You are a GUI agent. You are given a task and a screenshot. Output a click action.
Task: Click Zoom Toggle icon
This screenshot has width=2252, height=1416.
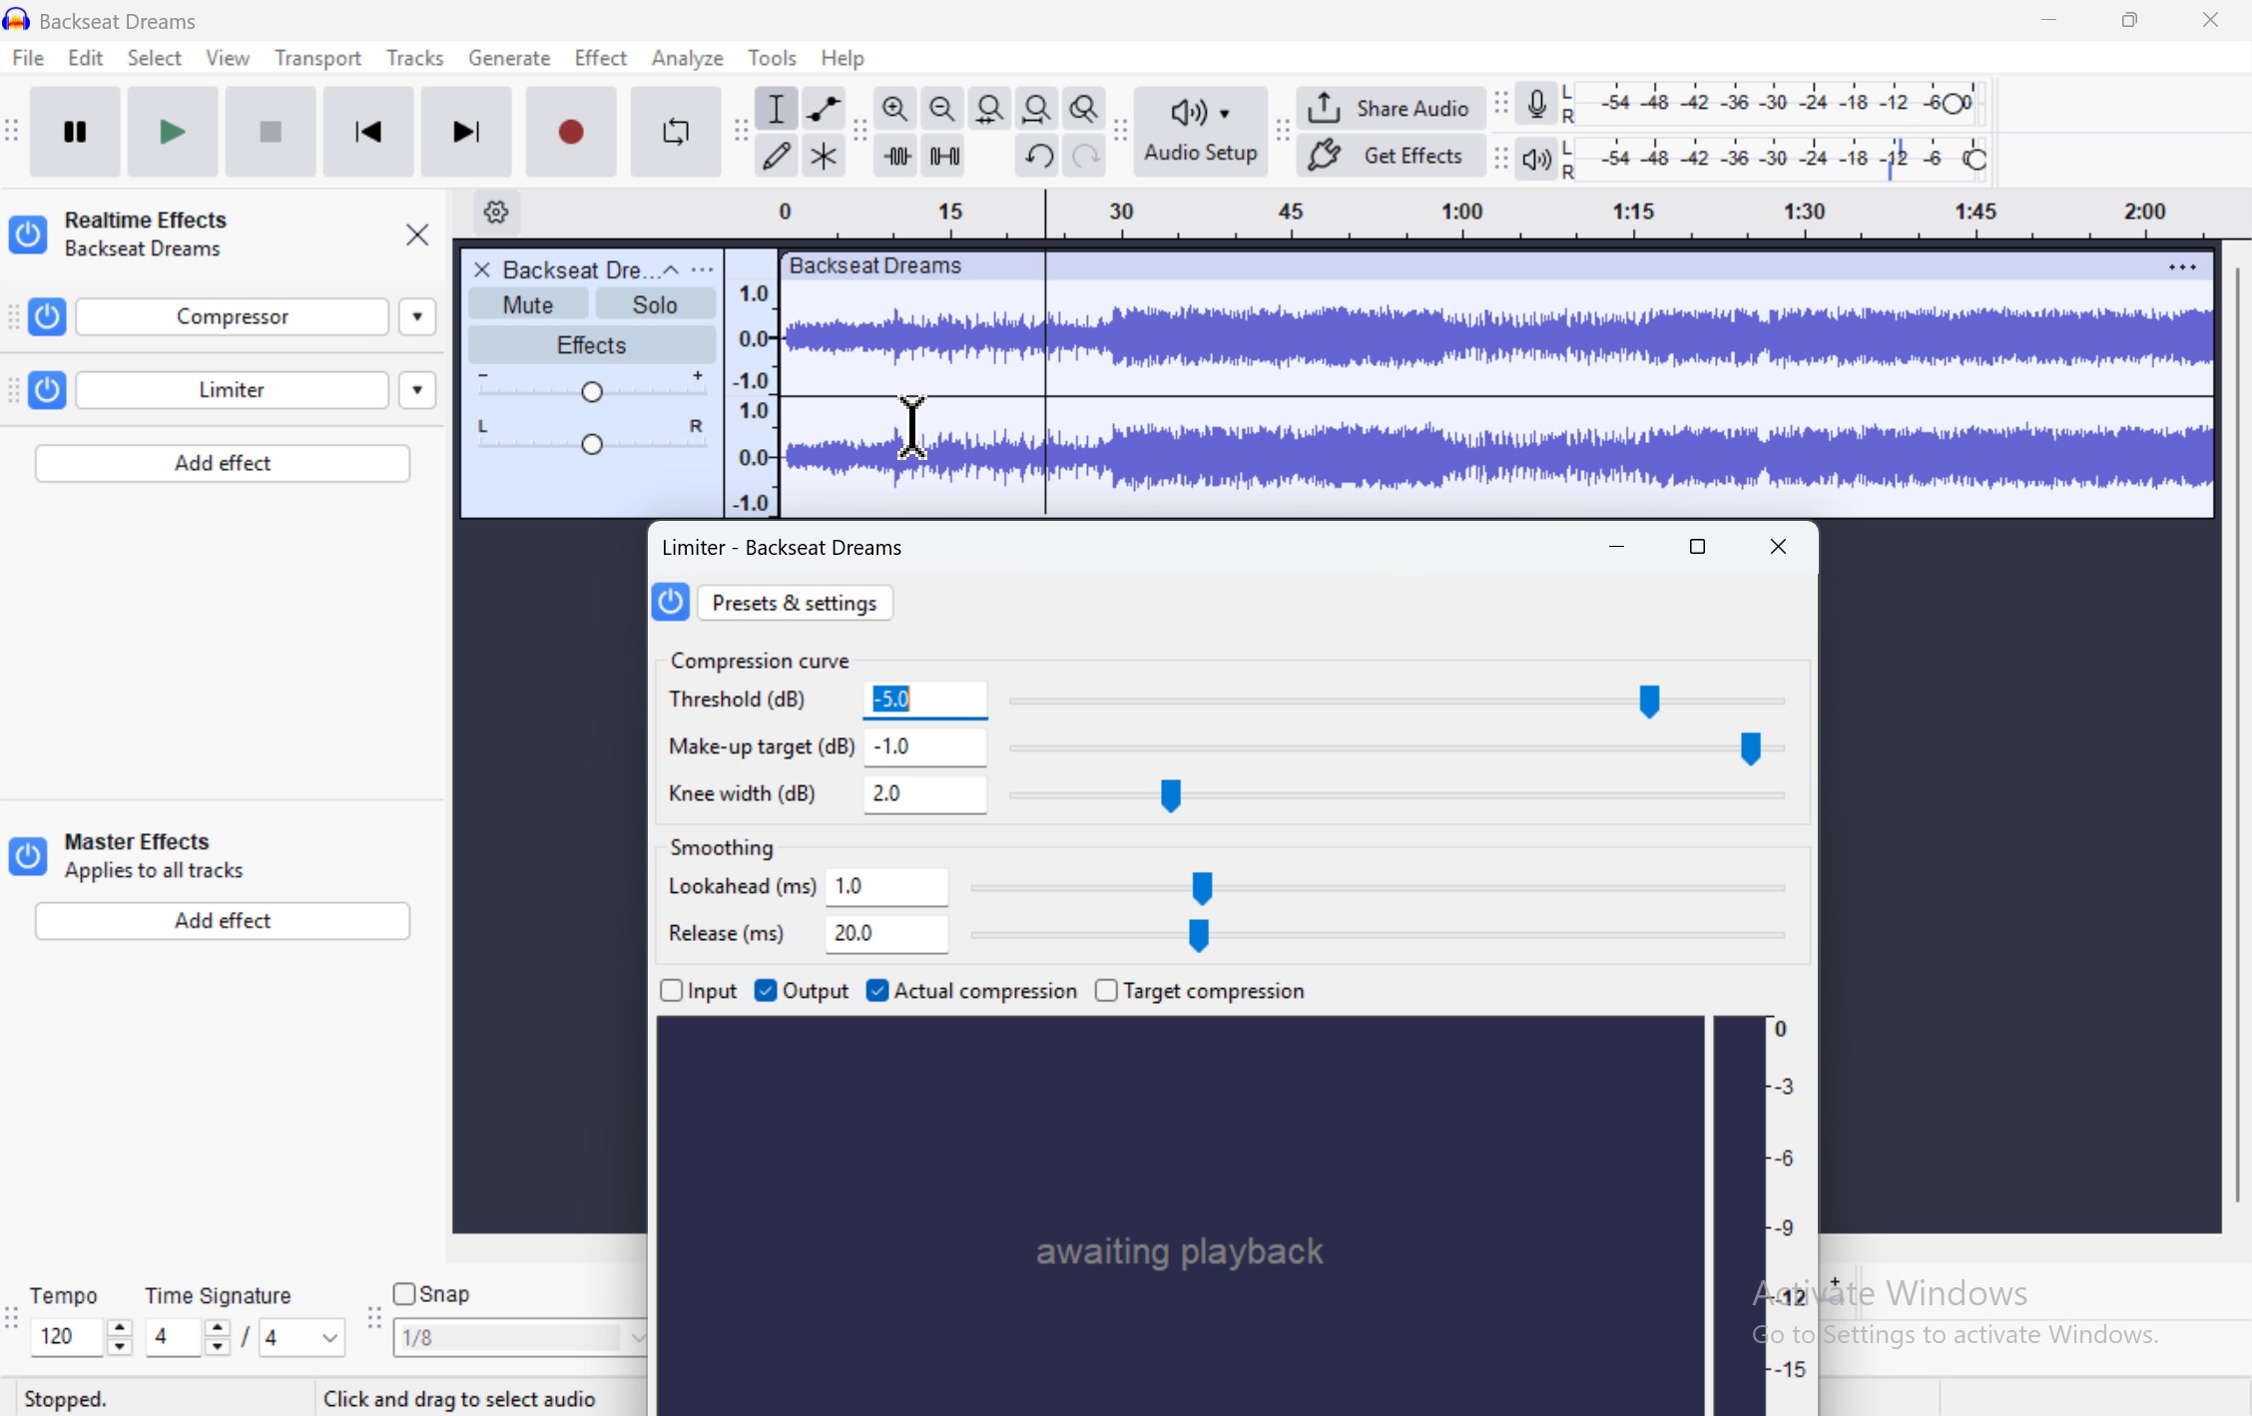point(1083,109)
